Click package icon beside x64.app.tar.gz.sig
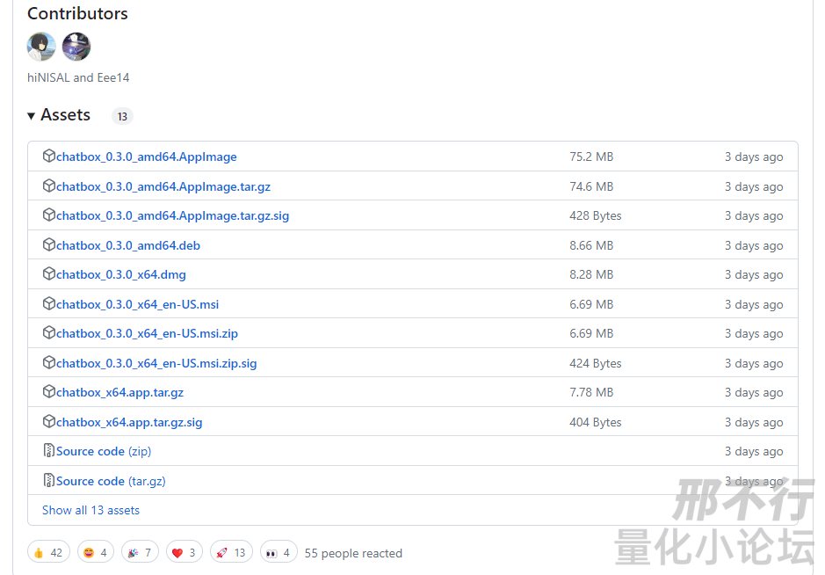Viewport: 825px width, 575px height. pos(49,422)
